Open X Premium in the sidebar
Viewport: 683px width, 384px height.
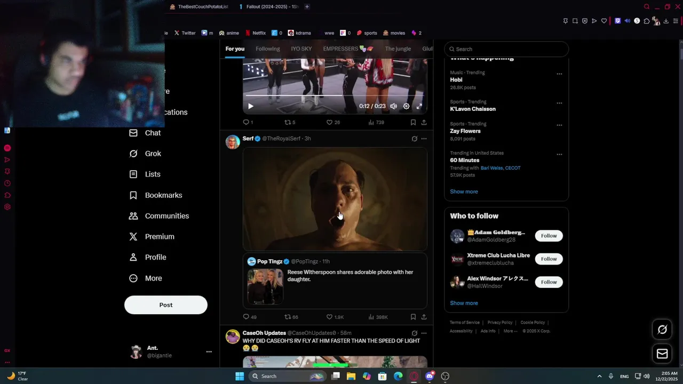click(152, 237)
